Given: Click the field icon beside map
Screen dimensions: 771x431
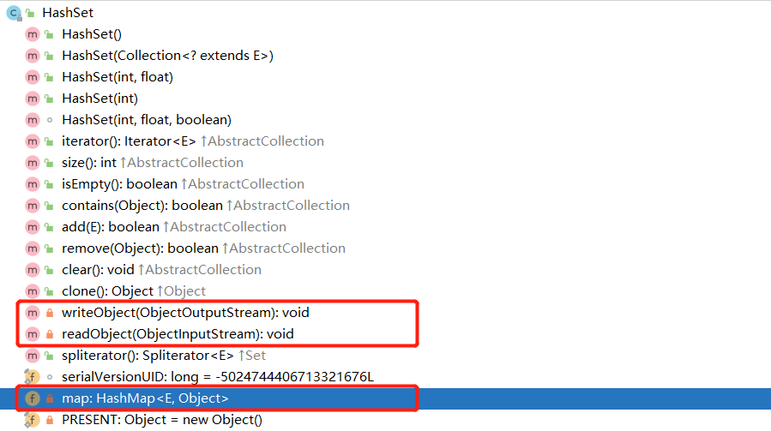Looking at the screenshot, I should pyautogui.click(x=33, y=398).
